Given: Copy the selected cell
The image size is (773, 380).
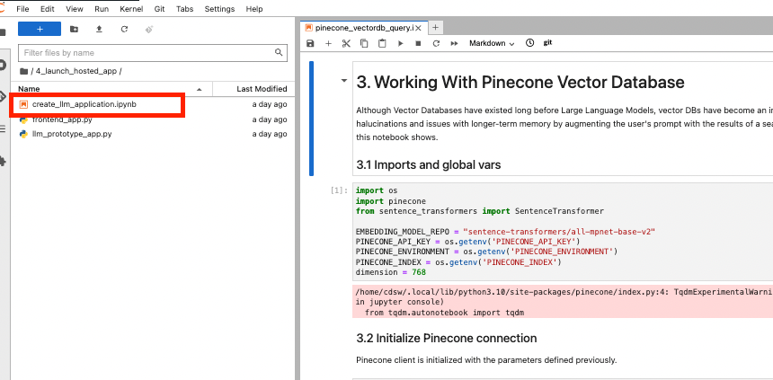Looking at the screenshot, I should point(364,43).
